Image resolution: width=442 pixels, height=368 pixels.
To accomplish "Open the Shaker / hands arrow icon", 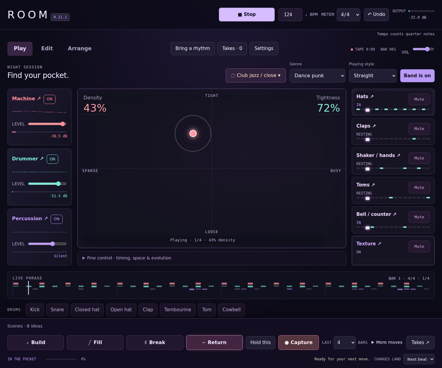I will (x=398, y=155).
